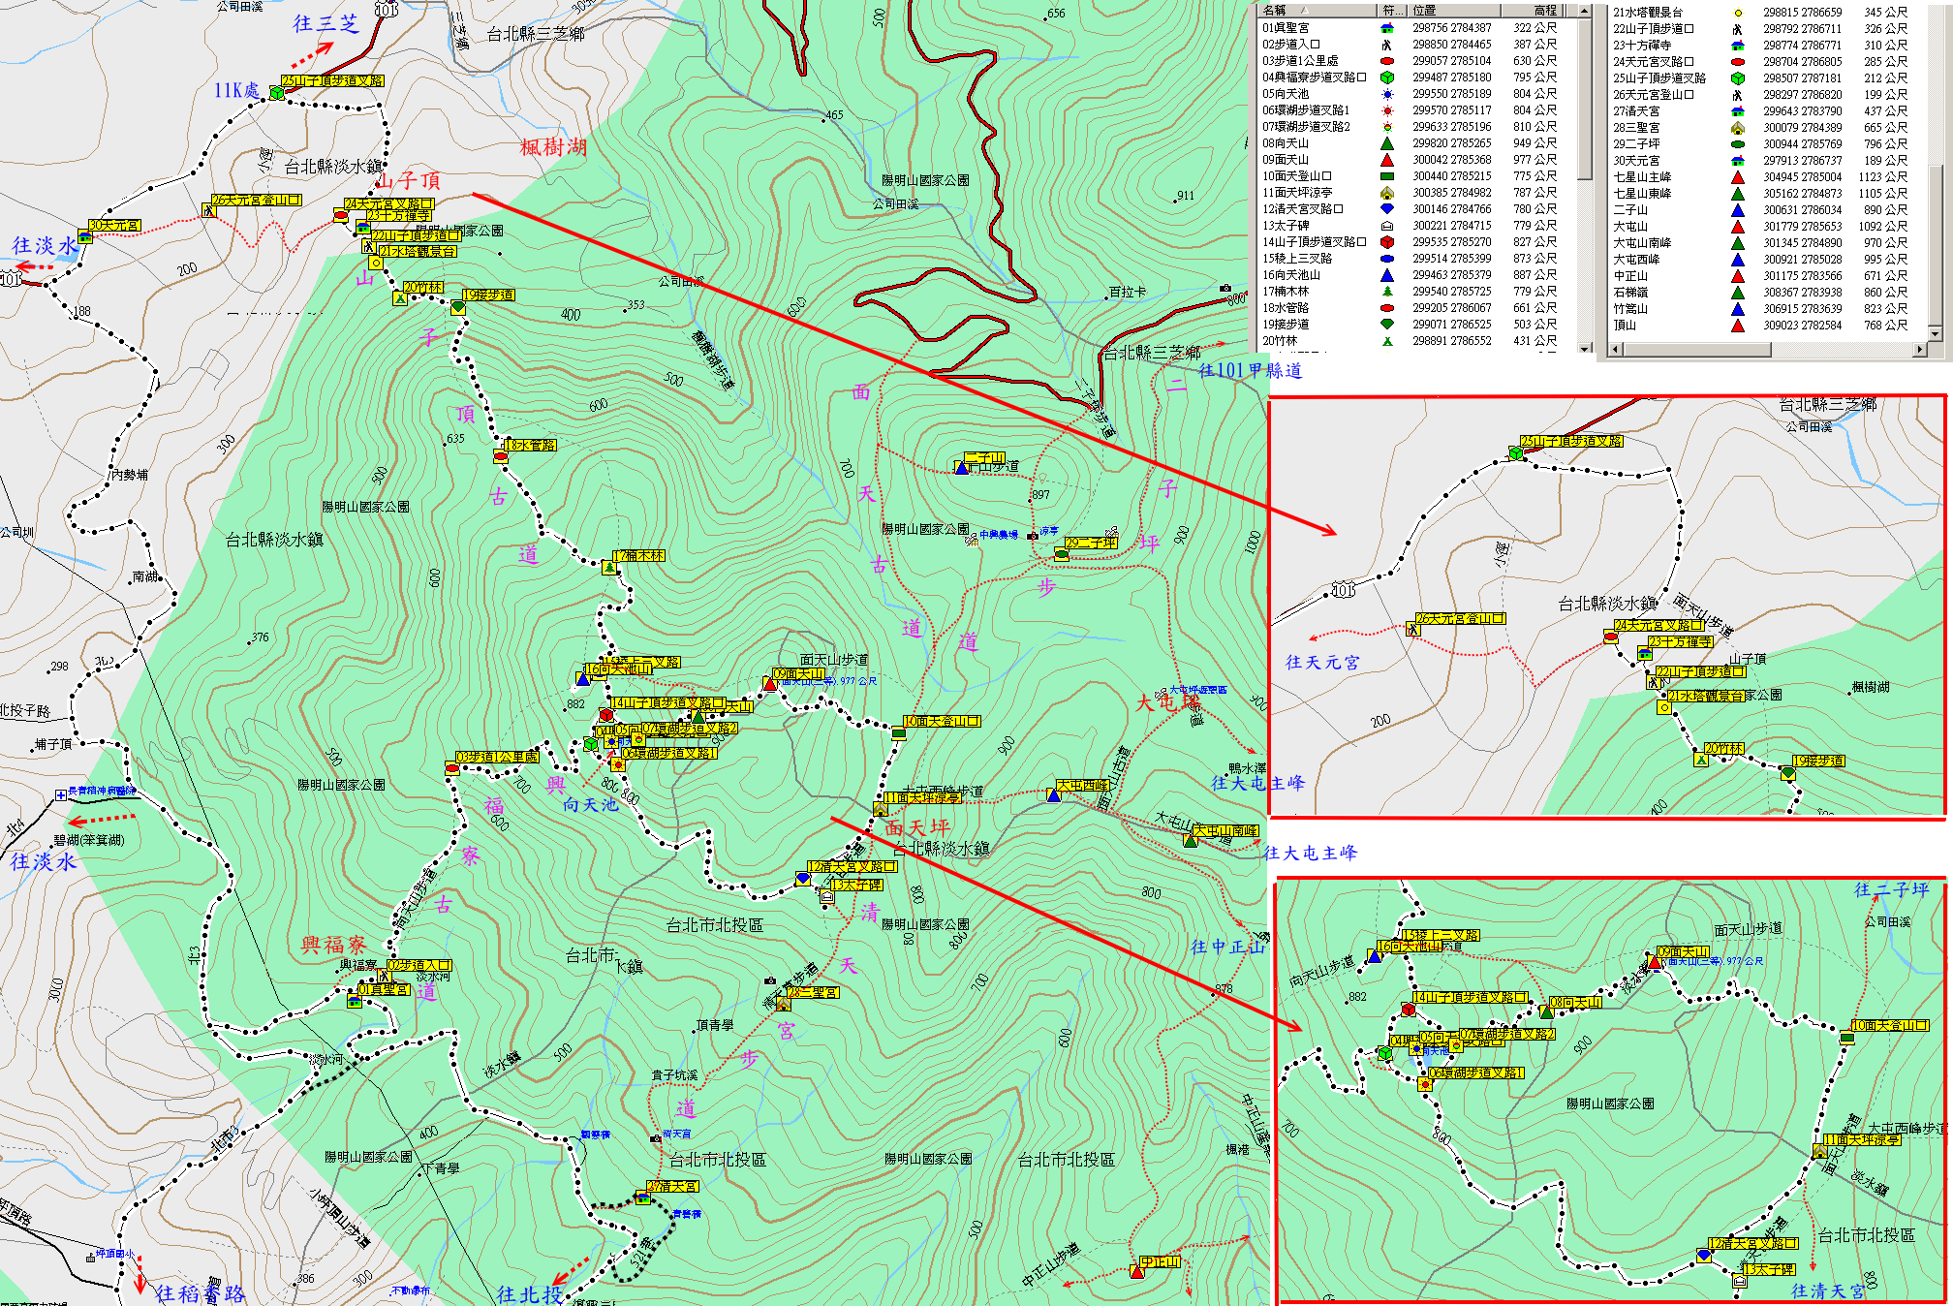Click the tree icon for 17楠木林
Viewport: 1953px width, 1306px height.
pos(1386,292)
